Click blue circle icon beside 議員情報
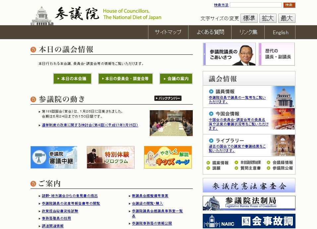This screenshot has height=229, width=317. click(211, 91)
